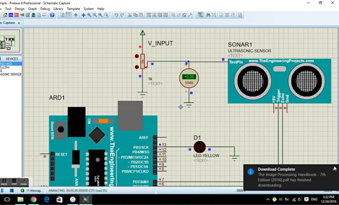Select the highlighted Arduino Uno device row
The height and width of the screenshot is (205, 339).
pos(11,64)
